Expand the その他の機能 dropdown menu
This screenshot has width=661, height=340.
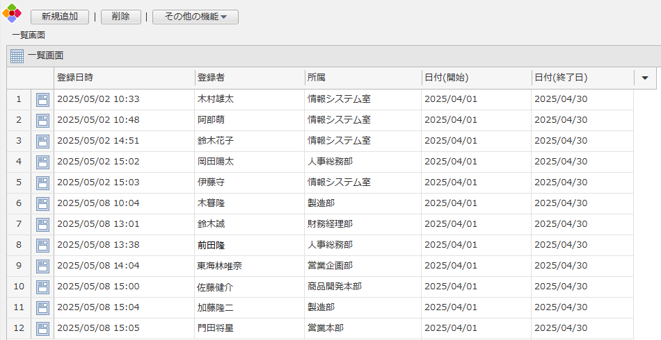click(x=196, y=17)
